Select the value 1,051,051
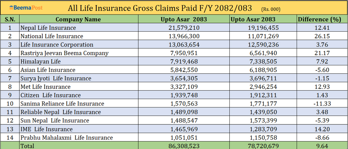 coord(184,137)
